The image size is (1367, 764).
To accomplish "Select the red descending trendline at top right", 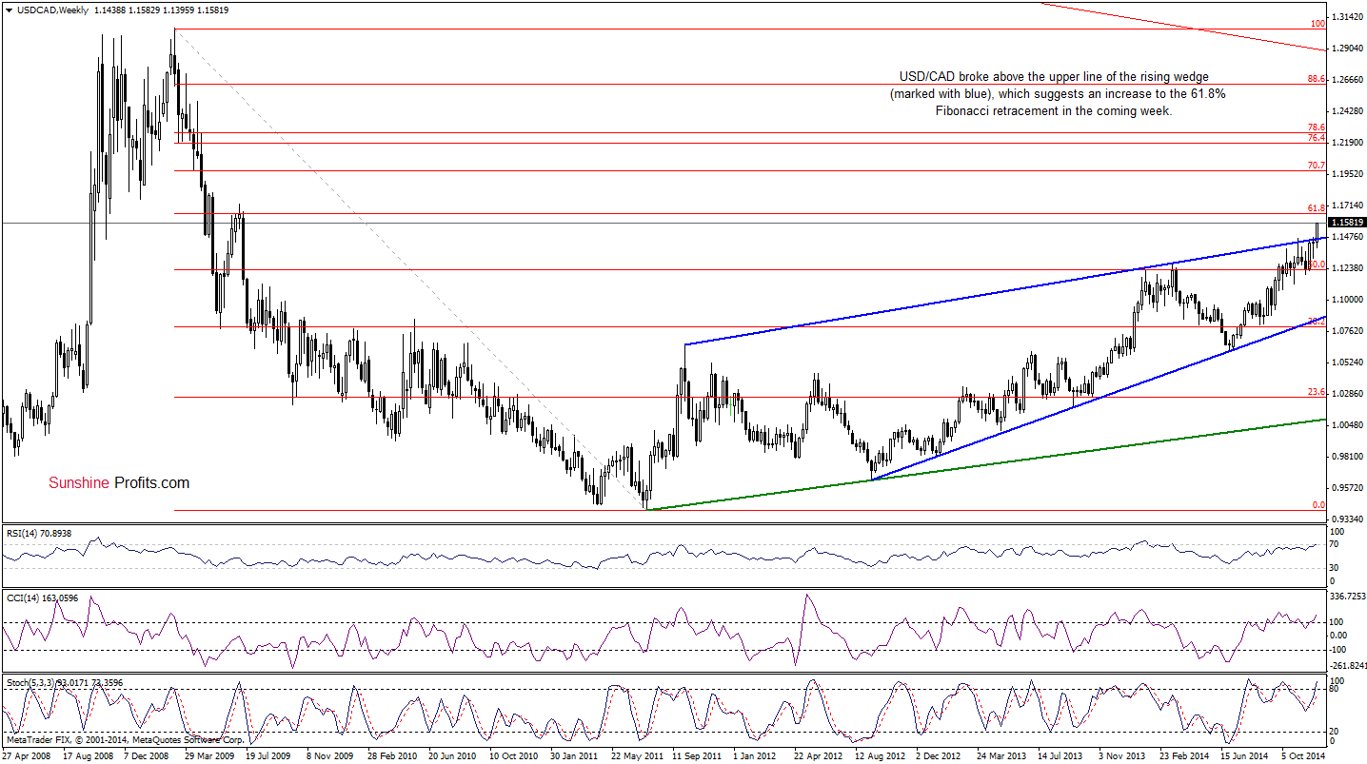I will click(1185, 27).
